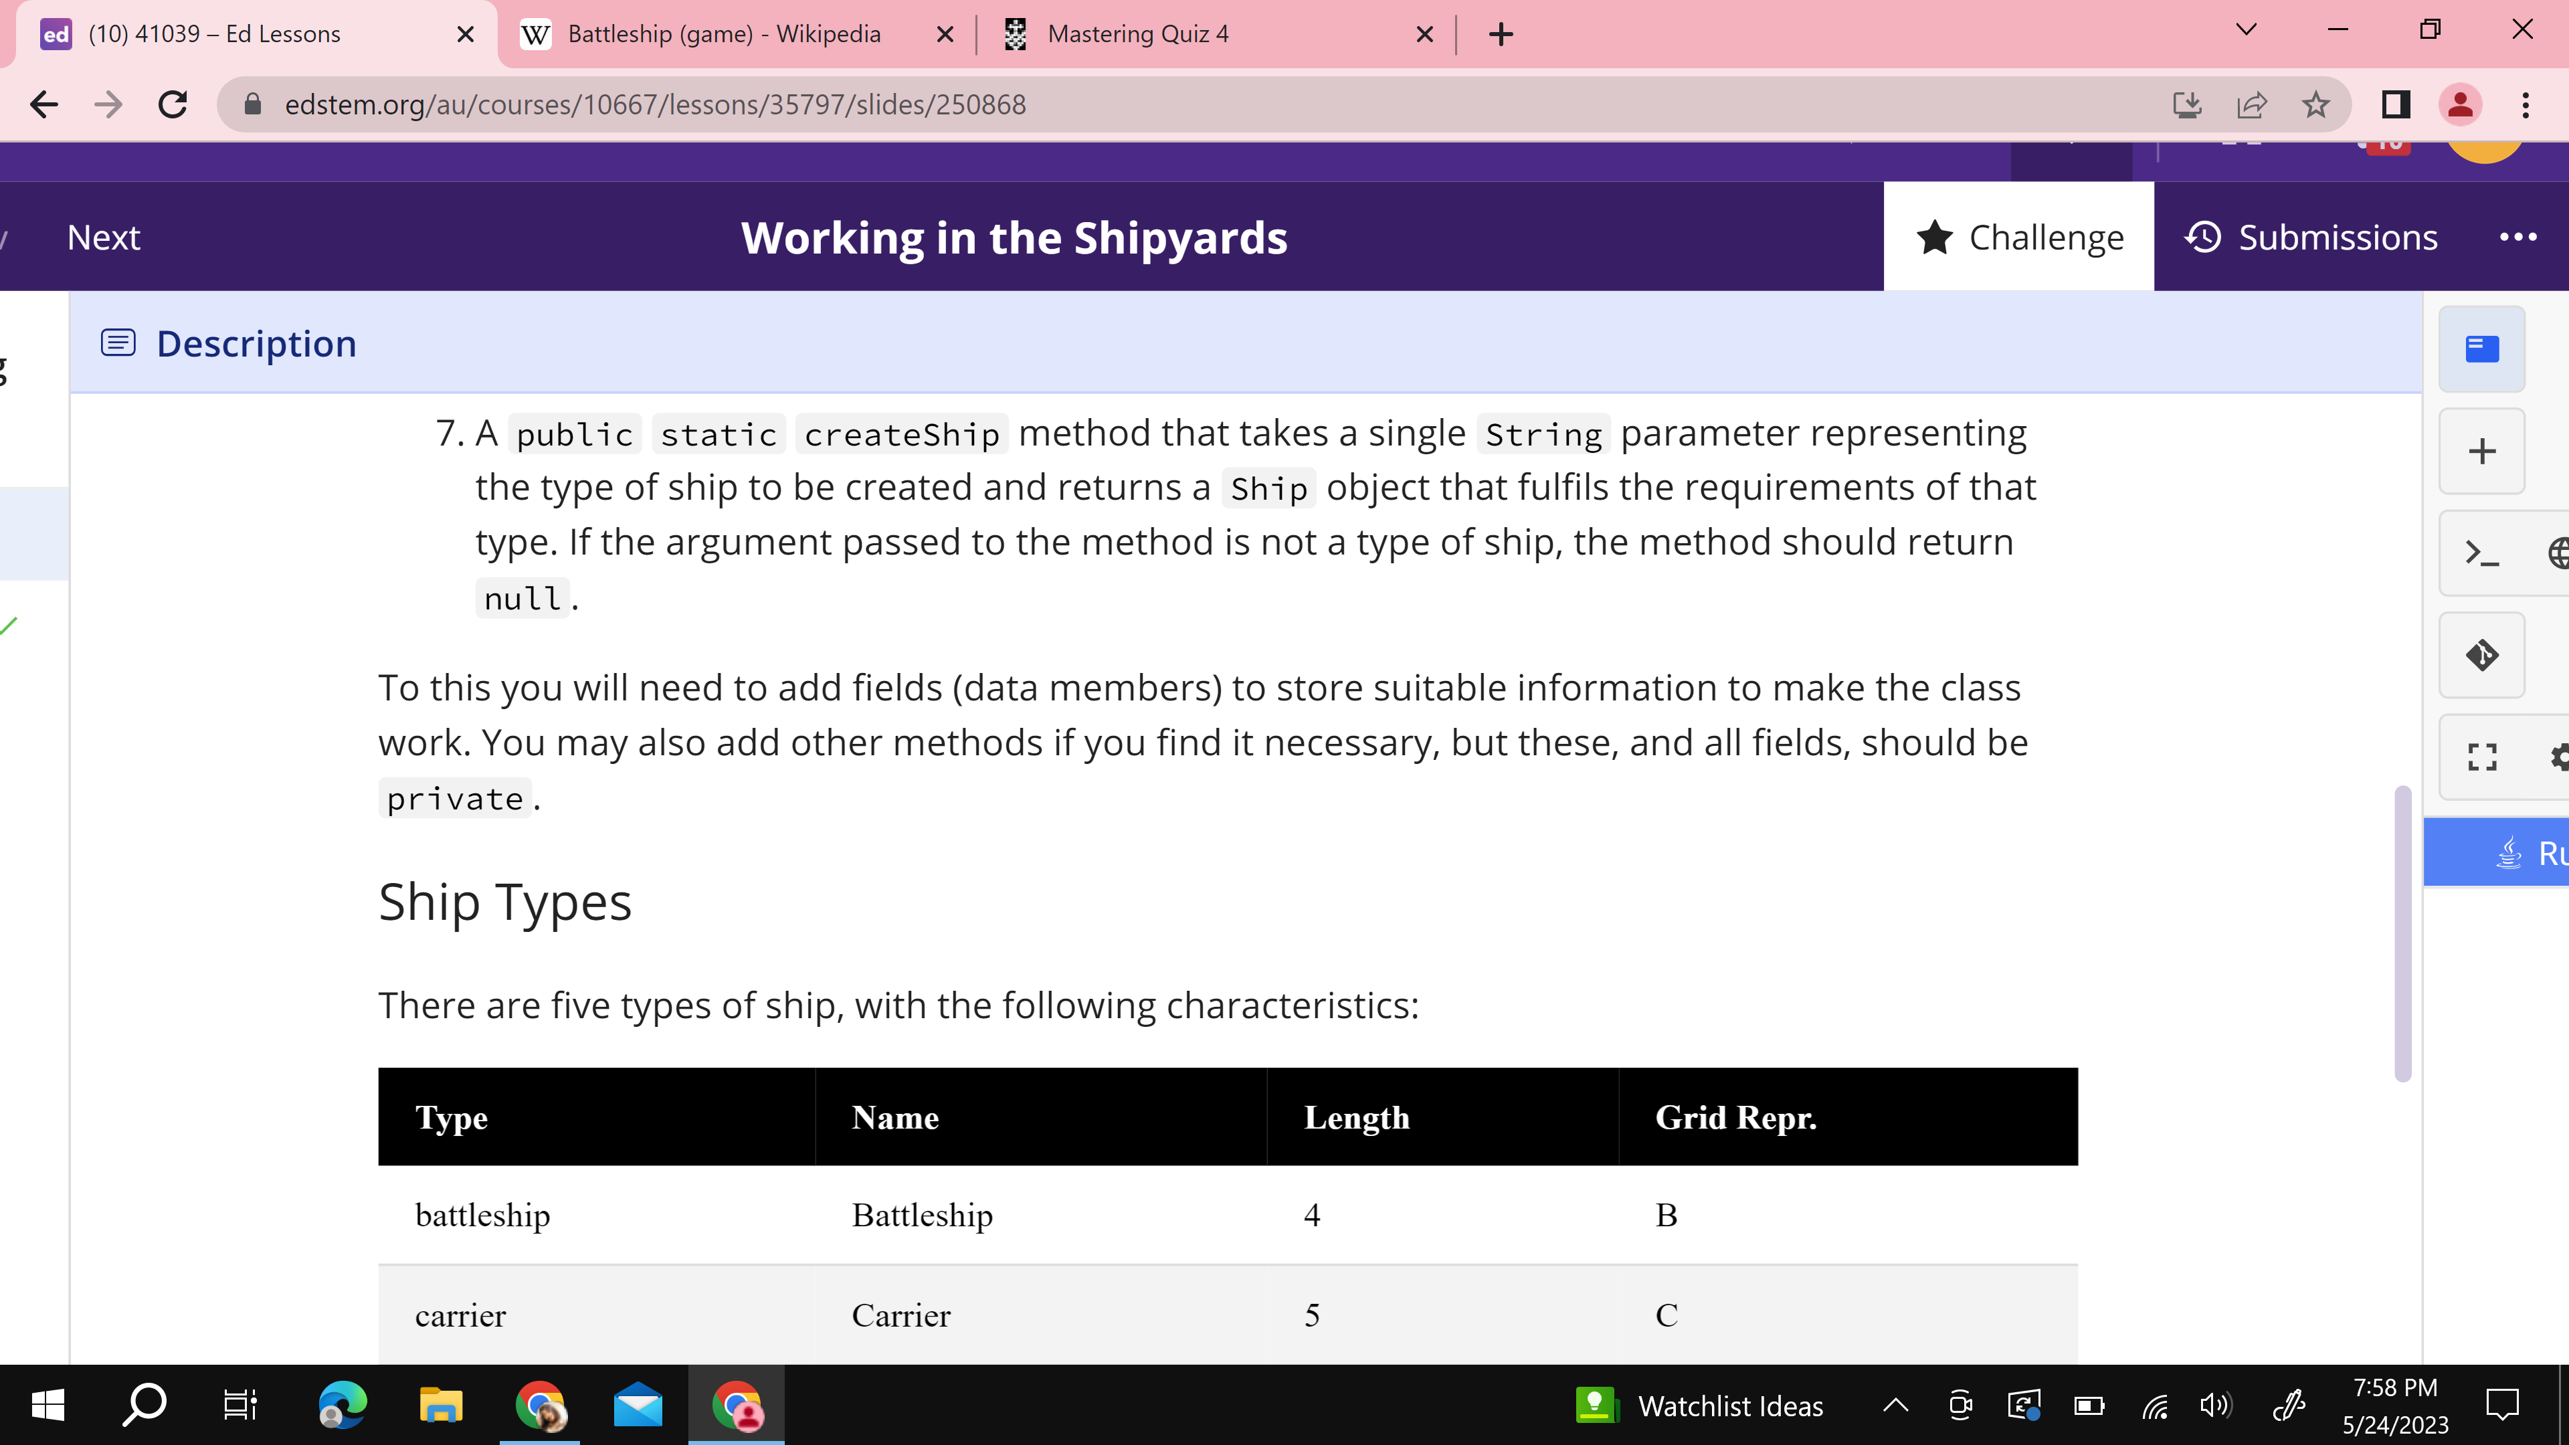Open the terminal from the sidebar
Screen dimensions: 2569x1445
[2481, 553]
